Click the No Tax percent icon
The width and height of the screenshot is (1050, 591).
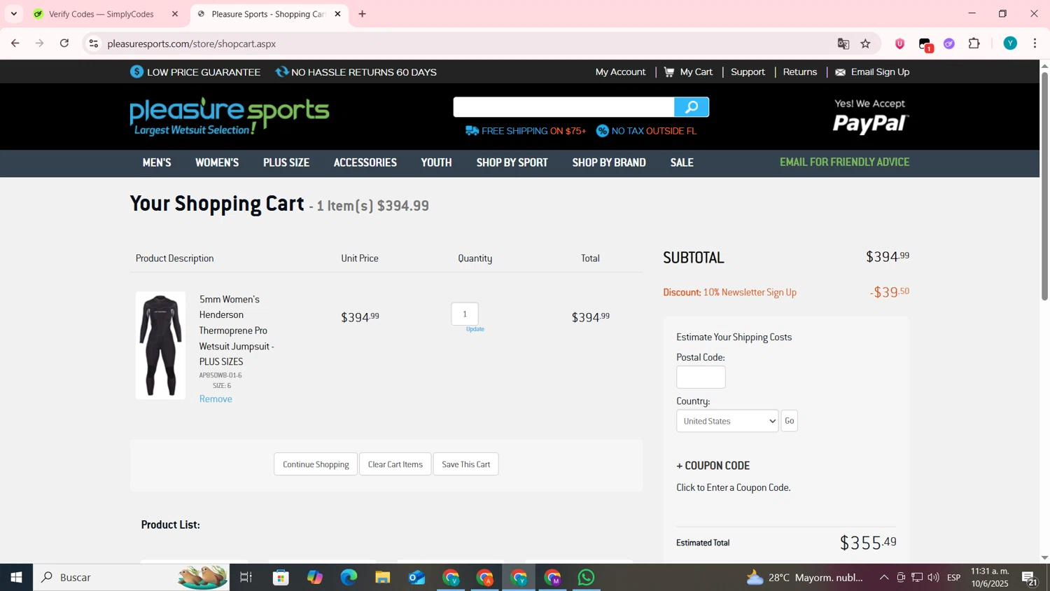[602, 131]
